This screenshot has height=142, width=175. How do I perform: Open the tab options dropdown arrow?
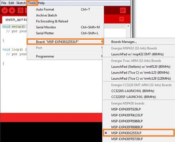[122, 19]
